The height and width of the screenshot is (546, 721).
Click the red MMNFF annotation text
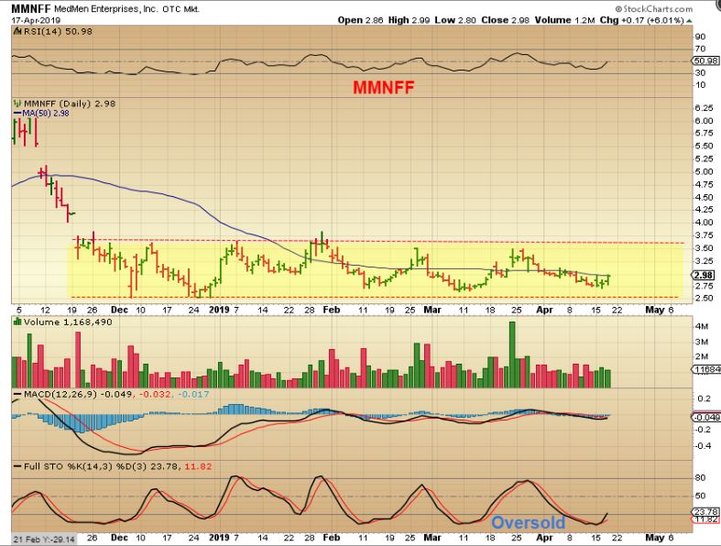tap(384, 87)
